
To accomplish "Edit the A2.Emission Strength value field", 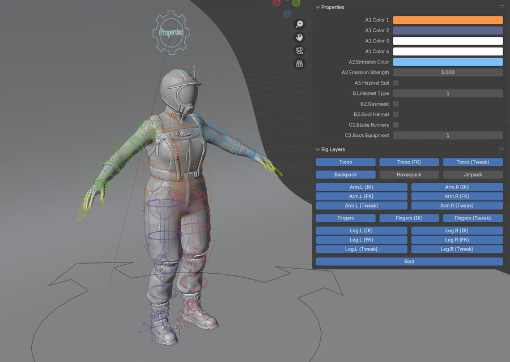I will 448,72.
